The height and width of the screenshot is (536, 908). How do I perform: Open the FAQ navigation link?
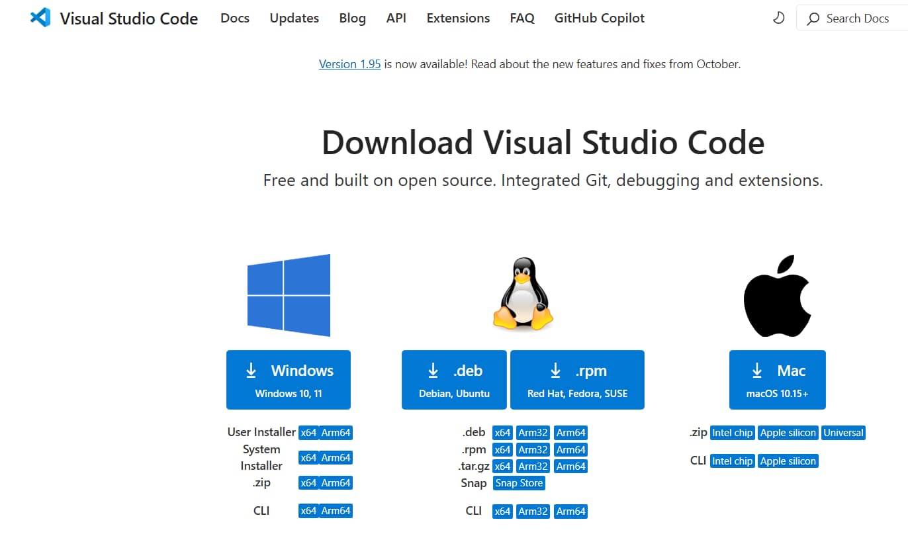(x=522, y=19)
